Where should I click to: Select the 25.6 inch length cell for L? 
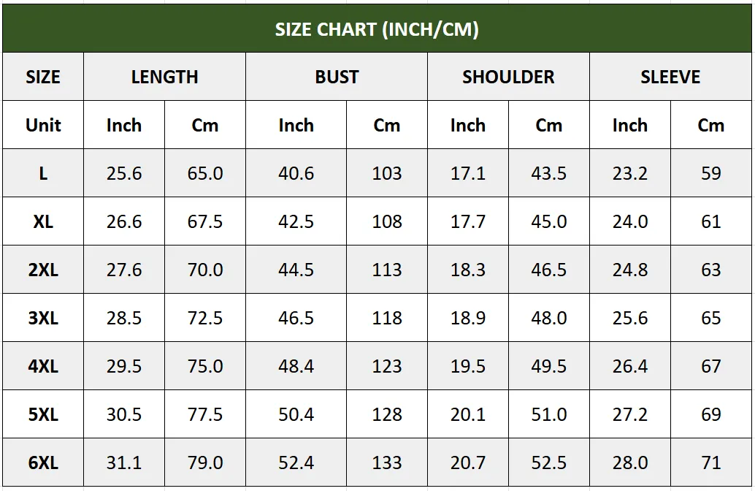(124, 173)
